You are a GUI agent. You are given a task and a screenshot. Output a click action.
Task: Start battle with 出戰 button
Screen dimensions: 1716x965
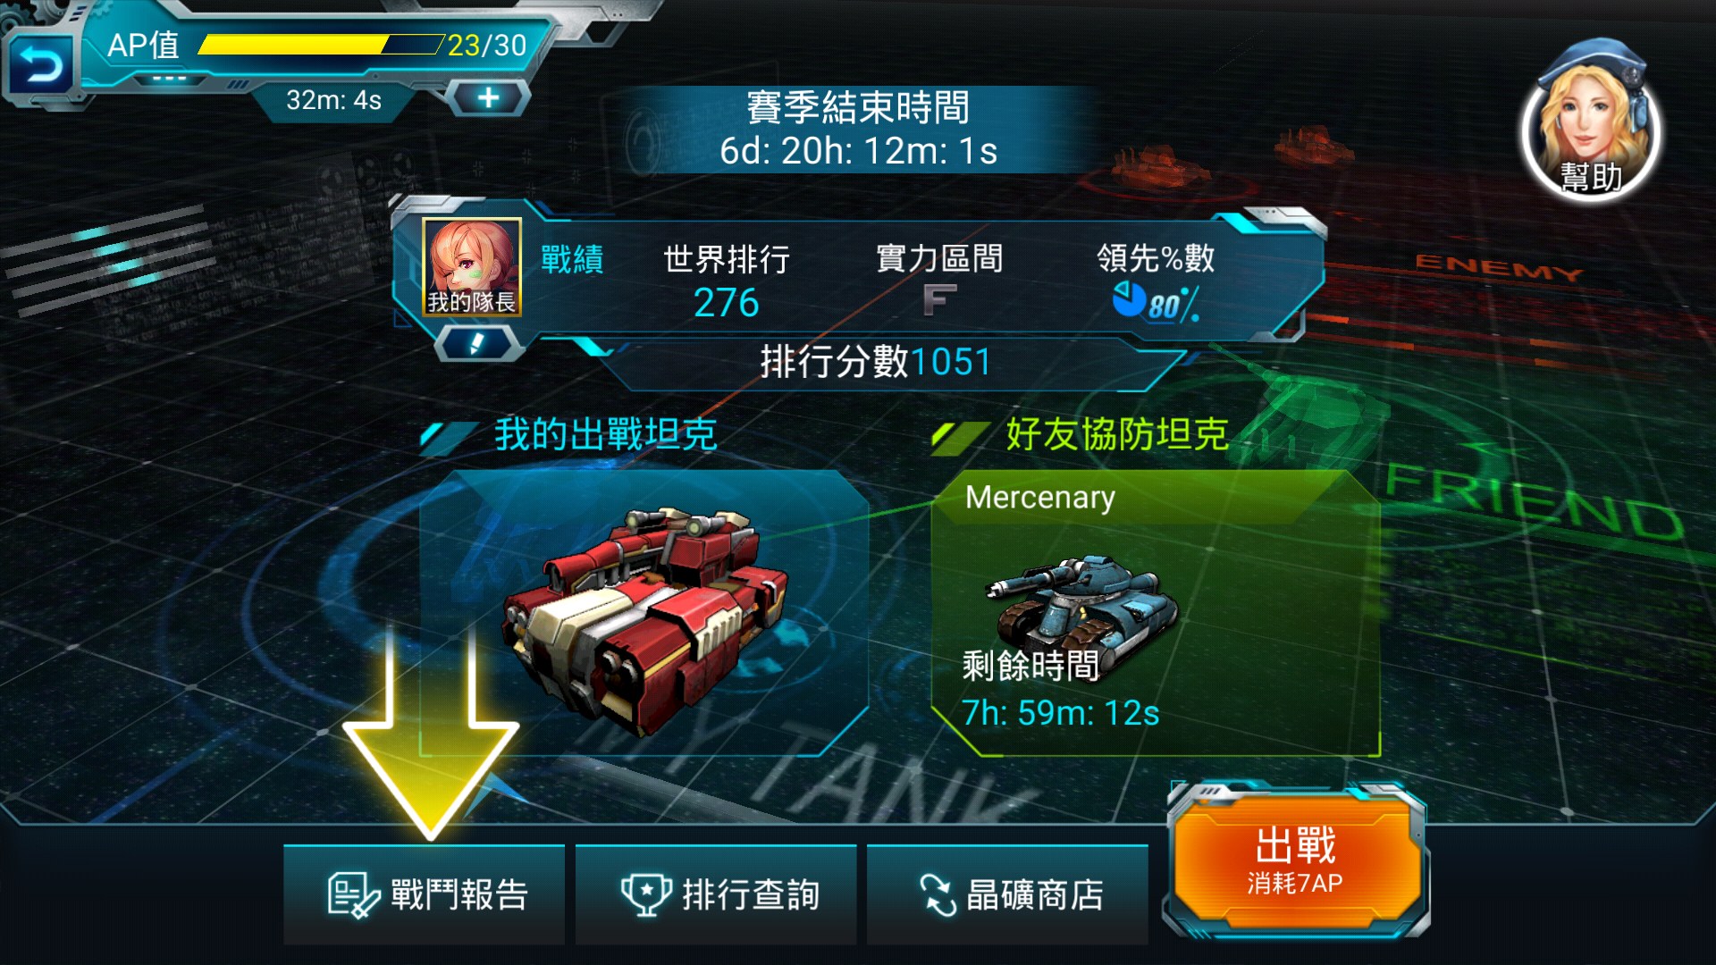(x=1295, y=861)
